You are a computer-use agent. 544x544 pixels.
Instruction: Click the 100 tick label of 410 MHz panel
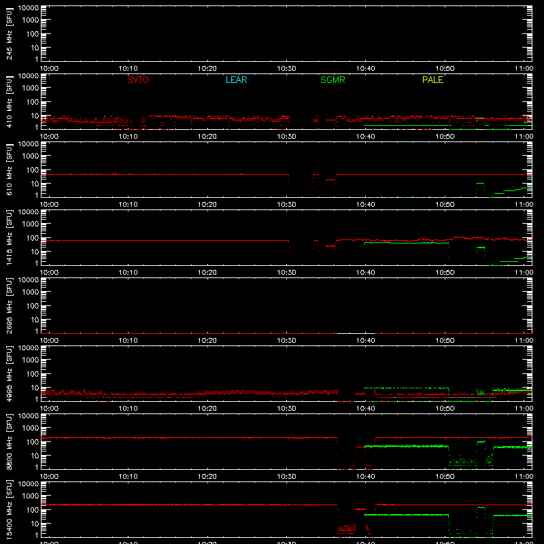tap(33, 102)
